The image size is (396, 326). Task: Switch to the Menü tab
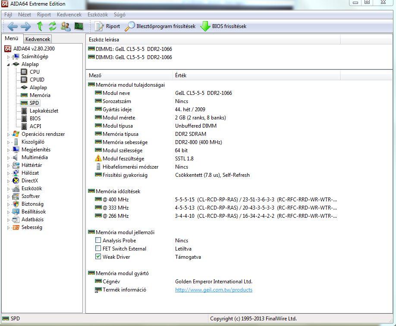[x=12, y=38]
